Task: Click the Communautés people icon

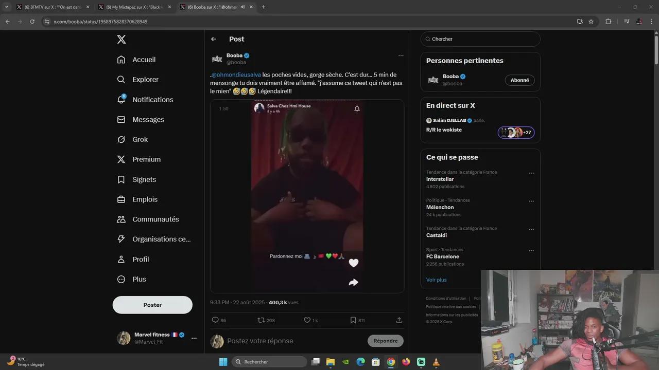Action: (x=121, y=219)
